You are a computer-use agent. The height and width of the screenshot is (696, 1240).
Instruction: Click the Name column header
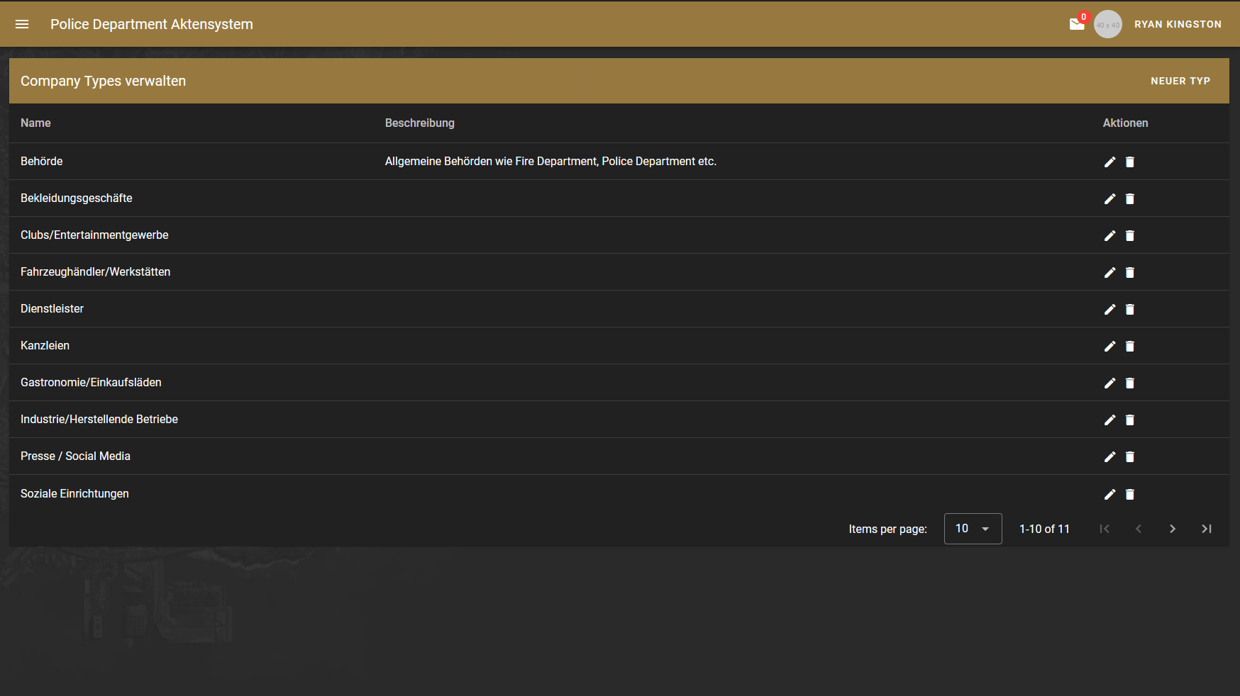[35, 123]
